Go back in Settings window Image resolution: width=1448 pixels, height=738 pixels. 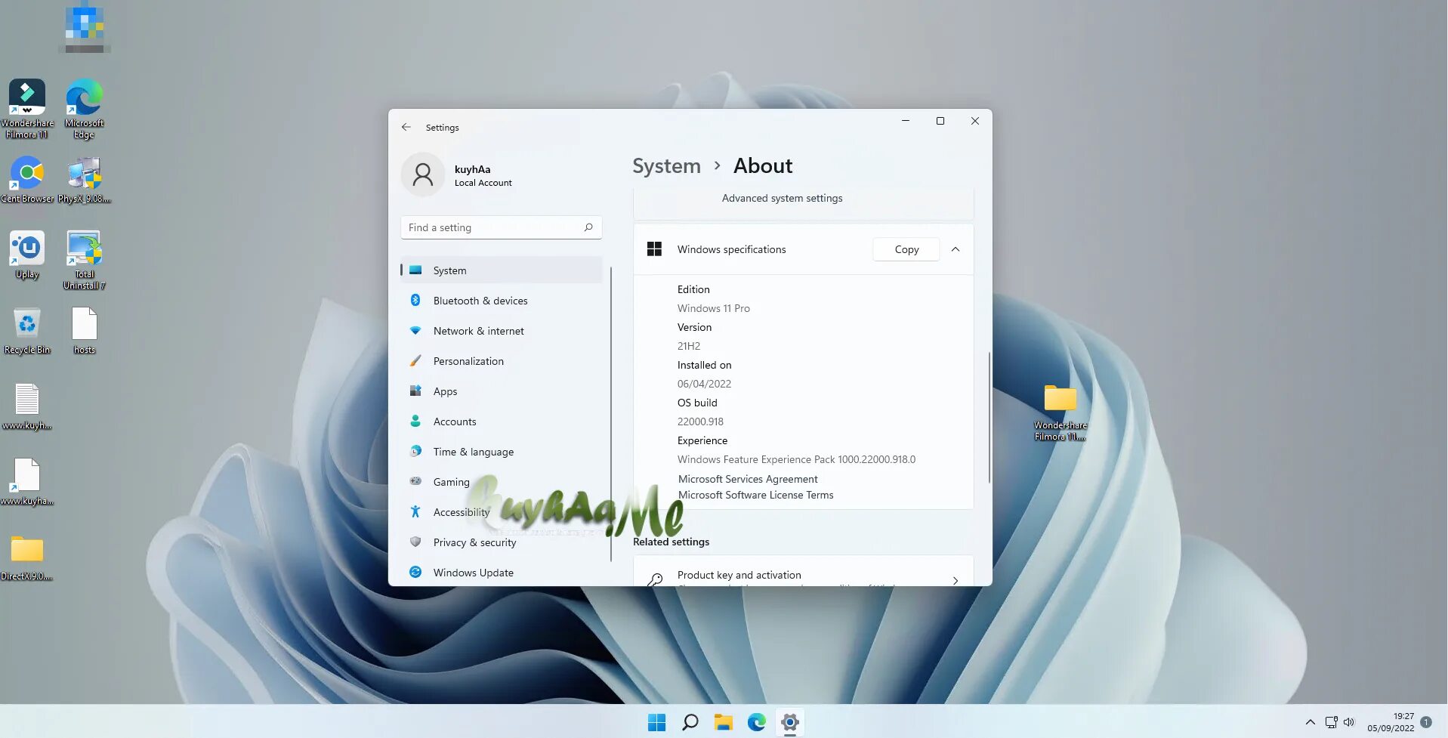406,127
